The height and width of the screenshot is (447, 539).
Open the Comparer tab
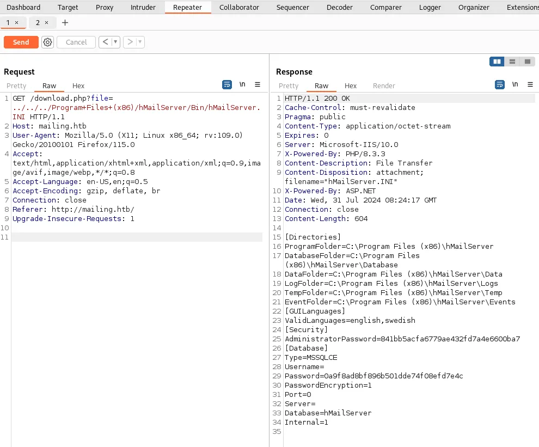385,7
